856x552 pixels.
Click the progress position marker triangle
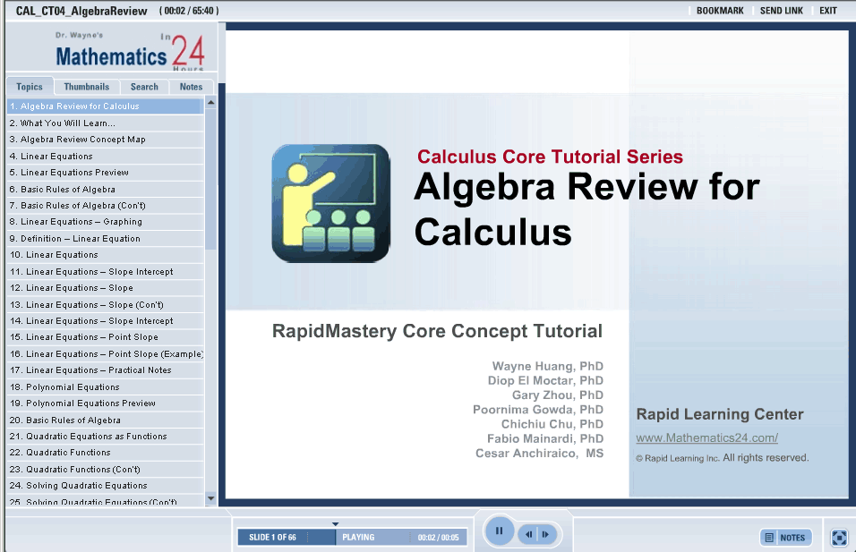point(335,524)
